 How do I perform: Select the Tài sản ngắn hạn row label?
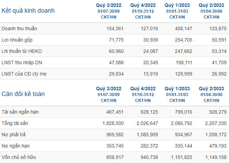20,112
